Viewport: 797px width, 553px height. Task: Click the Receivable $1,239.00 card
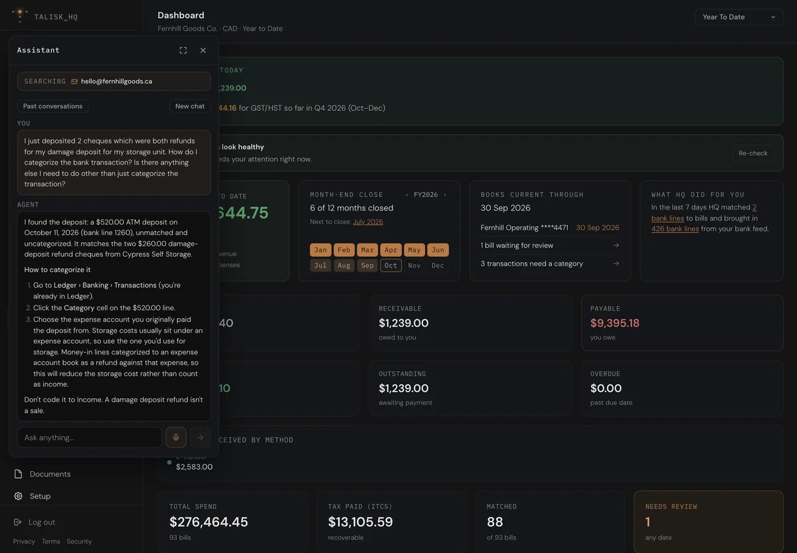471,323
